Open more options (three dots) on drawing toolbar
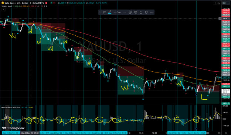This screenshot has height=135, width=231. click(x=152, y=12)
